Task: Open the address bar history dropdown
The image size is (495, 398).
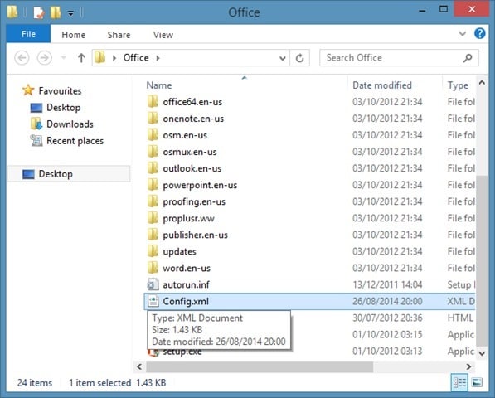Action: tap(283, 58)
